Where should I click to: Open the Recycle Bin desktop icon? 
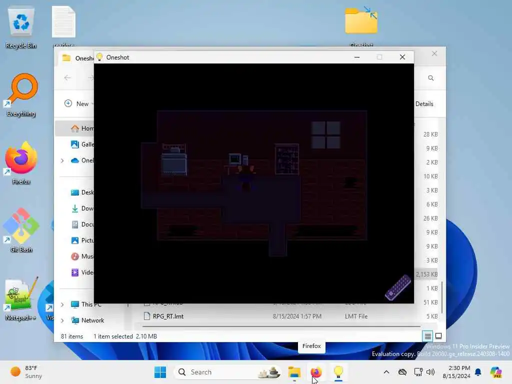21,28
